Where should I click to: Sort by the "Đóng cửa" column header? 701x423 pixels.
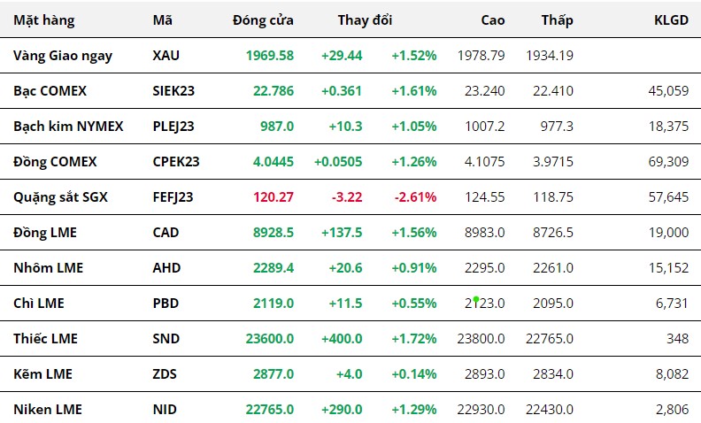coord(263,20)
